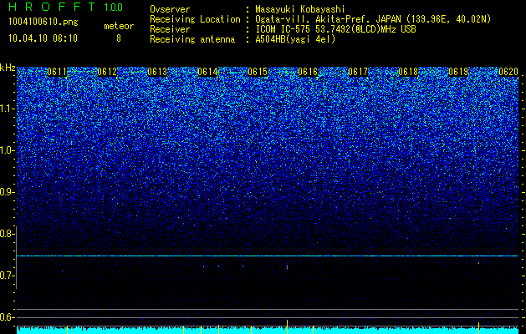
Task: Click the Receiver label
Action: pyautogui.click(x=170, y=29)
